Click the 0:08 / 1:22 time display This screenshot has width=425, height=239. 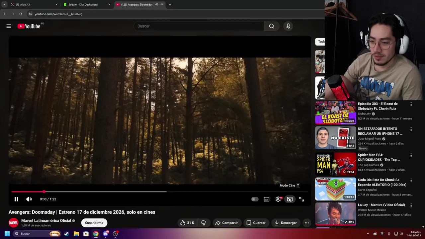pyautogui.click(x=48, y=199)
